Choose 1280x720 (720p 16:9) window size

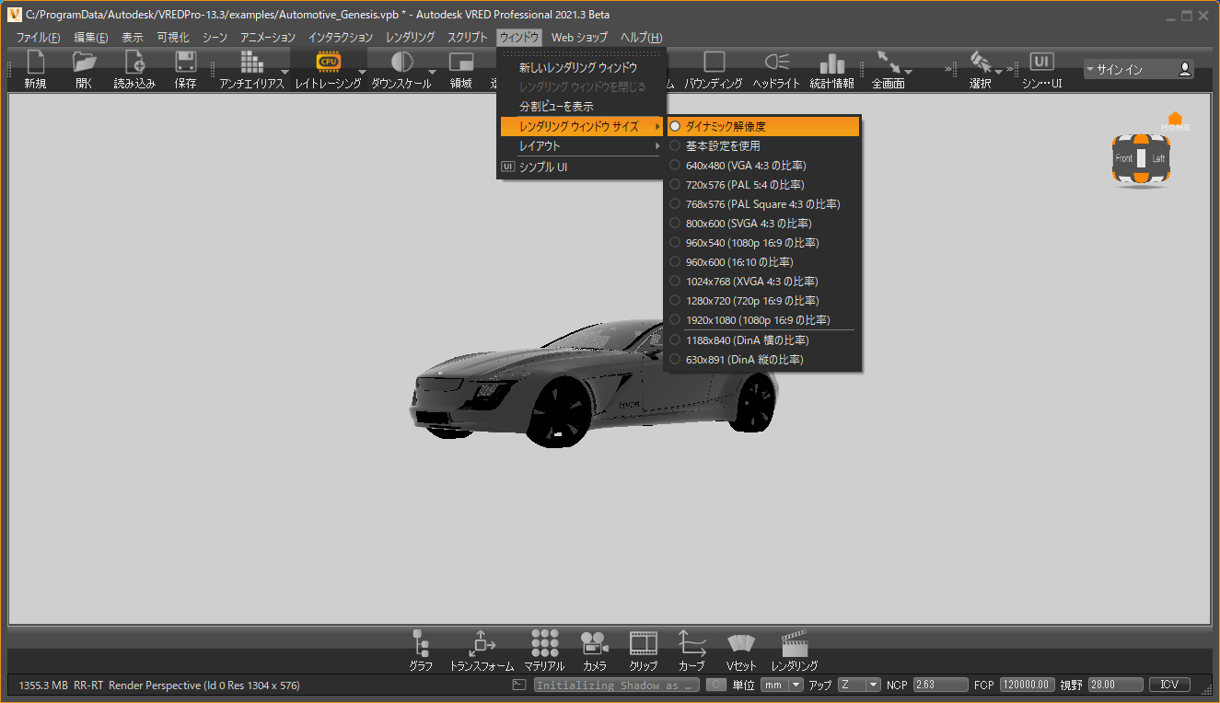click(x=762, y=300)
